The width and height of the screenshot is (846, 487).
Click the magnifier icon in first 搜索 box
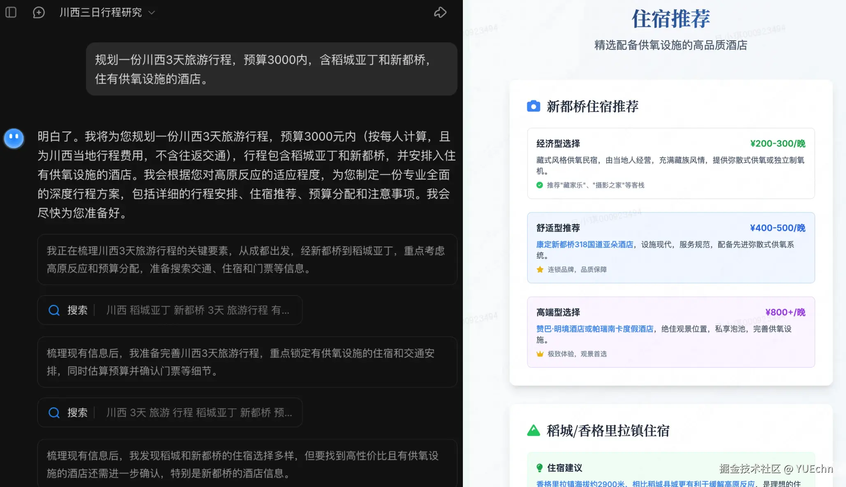tap(54, 310)
